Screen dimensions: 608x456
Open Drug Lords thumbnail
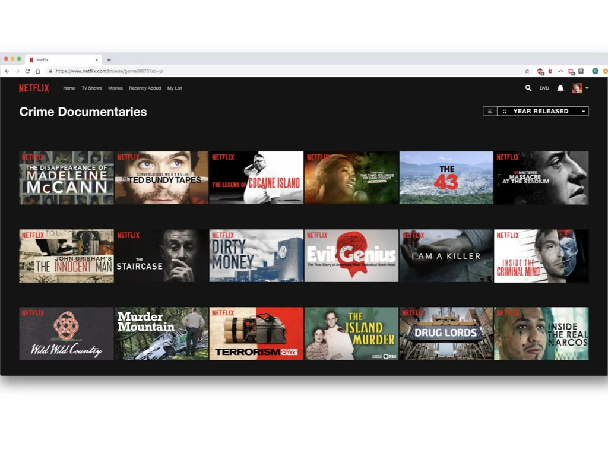coord(446,334)
